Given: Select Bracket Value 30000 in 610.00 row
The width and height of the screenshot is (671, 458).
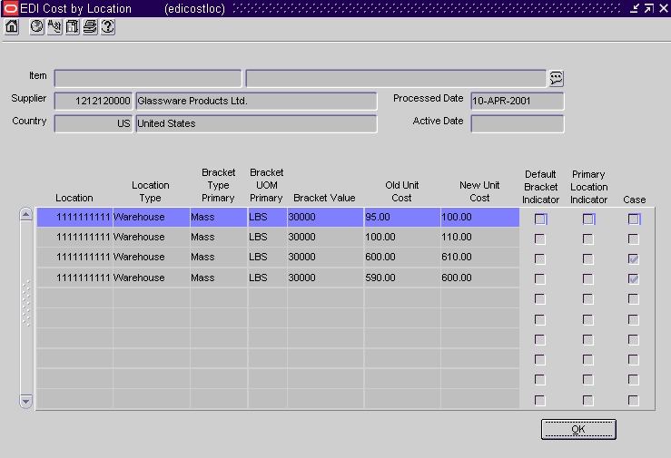Looking at the screenshot, I should tap(325, 258).
